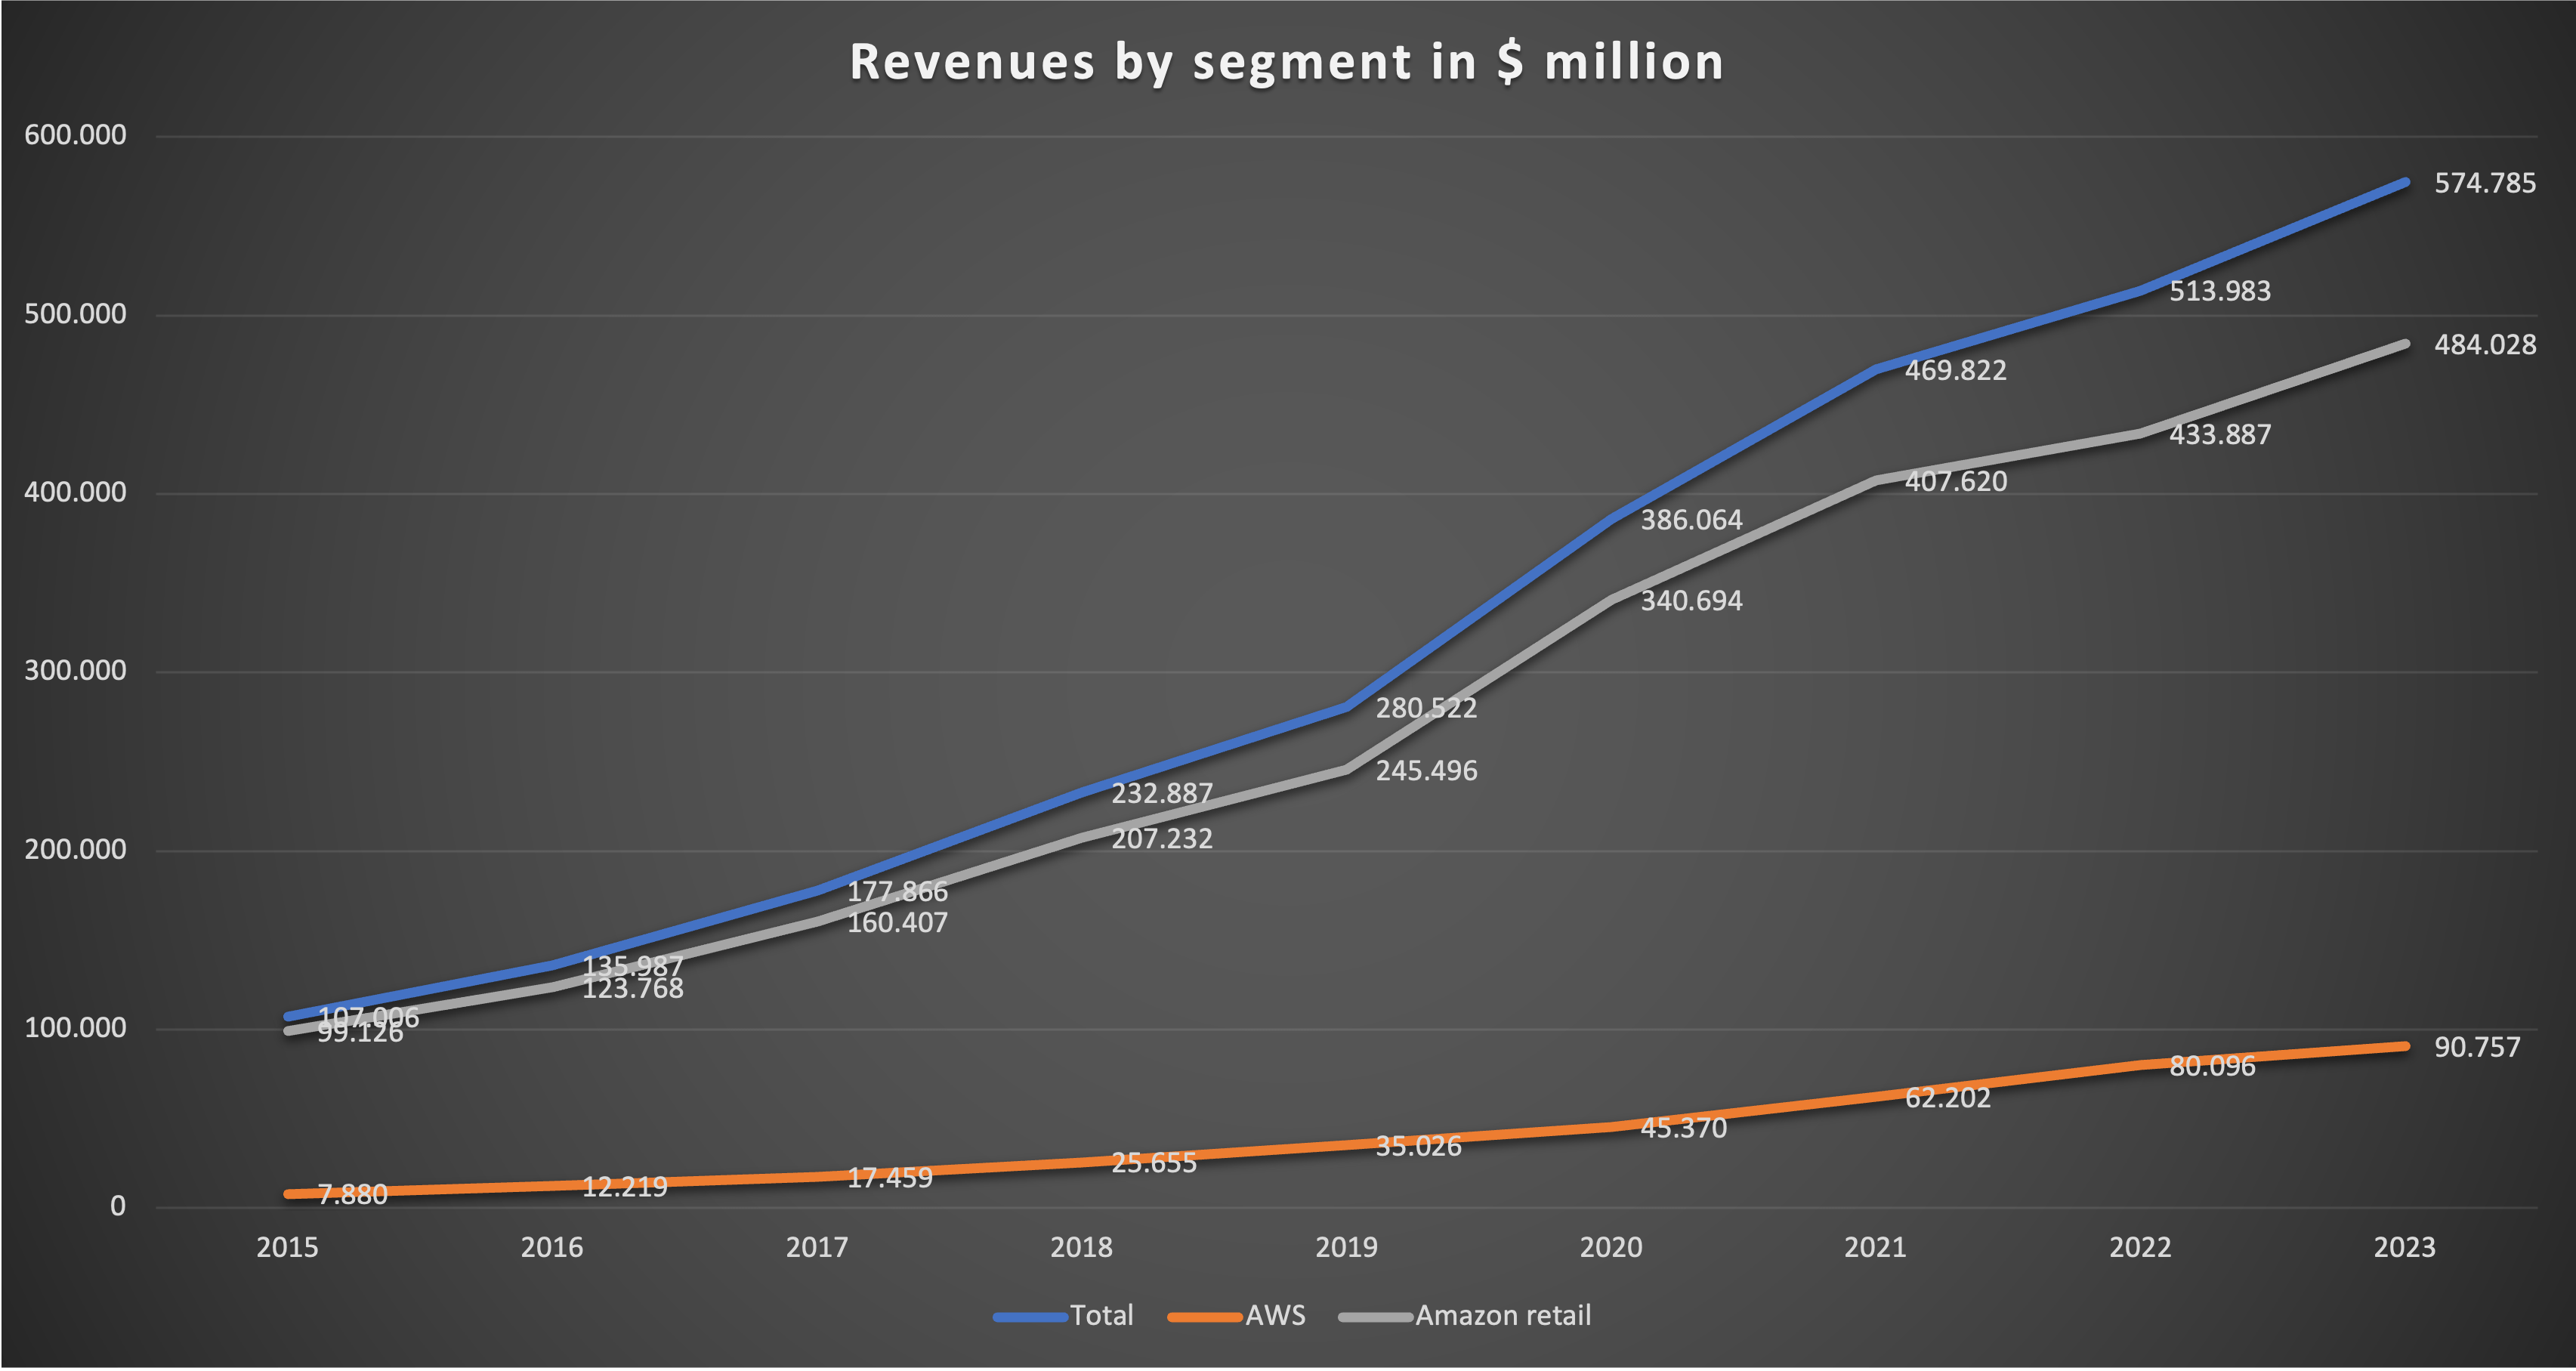This screenshot has width=2576, height=1371.
Task: Select the 90.757 AWS data label
Action: 2476,1047
